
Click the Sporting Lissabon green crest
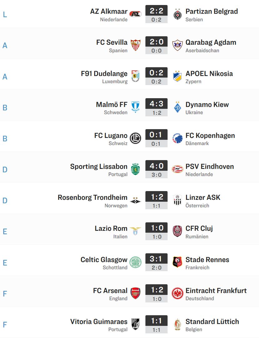point(135,169)
